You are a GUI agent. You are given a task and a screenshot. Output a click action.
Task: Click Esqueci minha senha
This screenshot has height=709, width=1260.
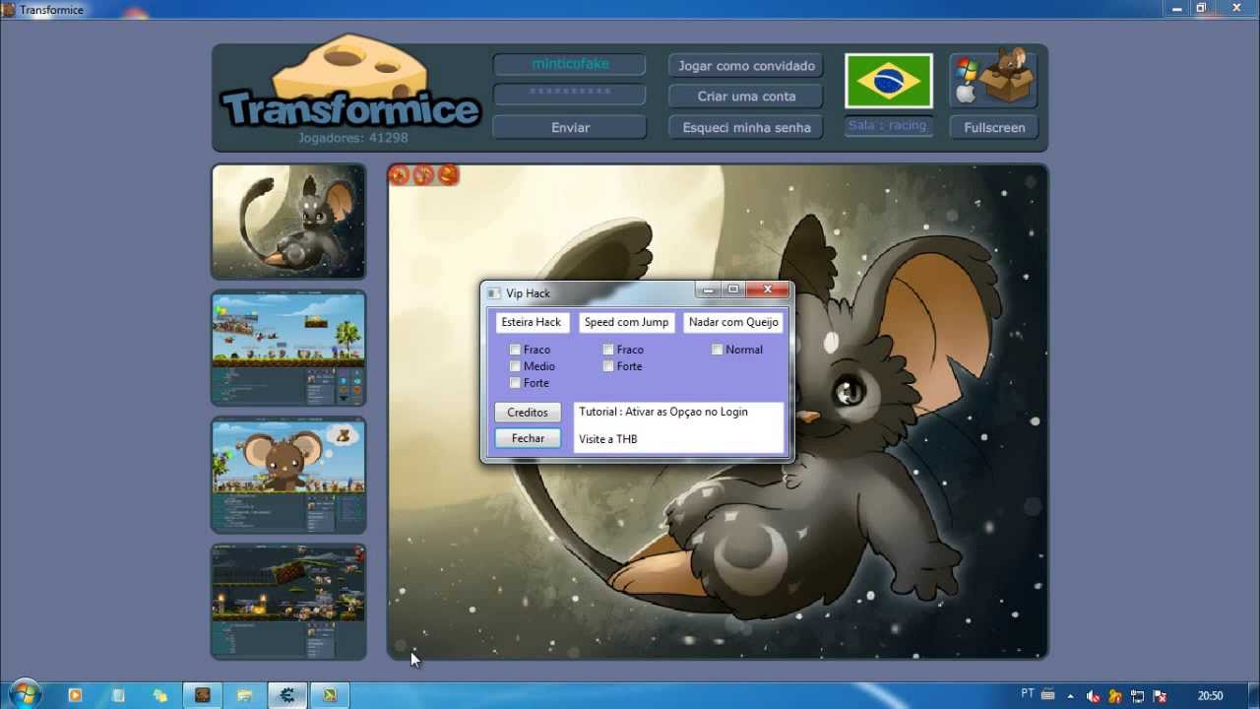click(x=746, y=127)
